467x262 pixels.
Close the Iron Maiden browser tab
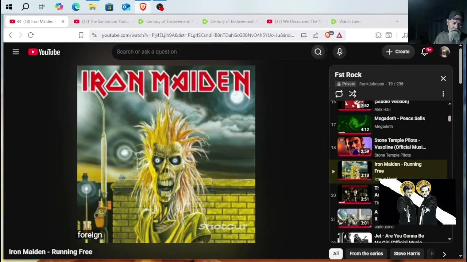(63, 21)
